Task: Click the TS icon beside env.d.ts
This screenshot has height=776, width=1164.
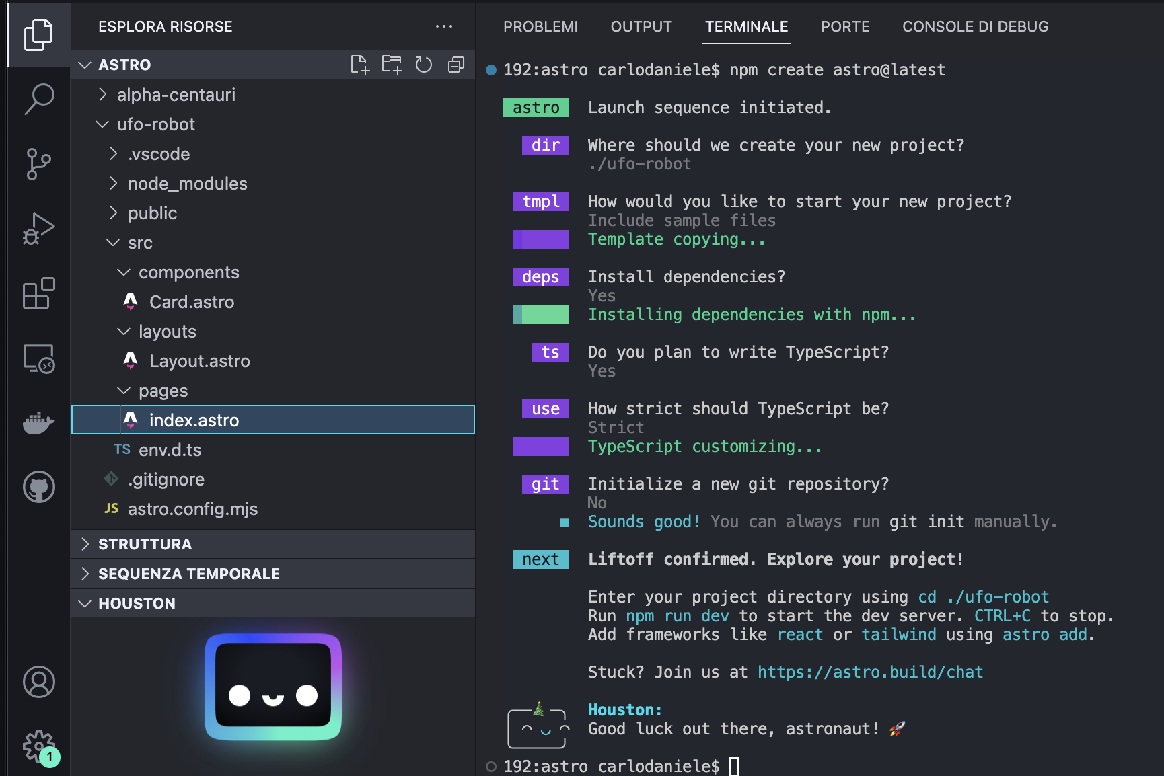Action: 122,449
